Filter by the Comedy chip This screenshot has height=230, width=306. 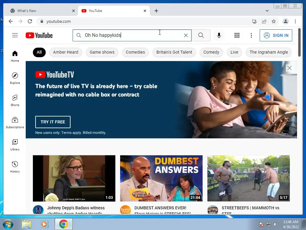click(211, 52)
